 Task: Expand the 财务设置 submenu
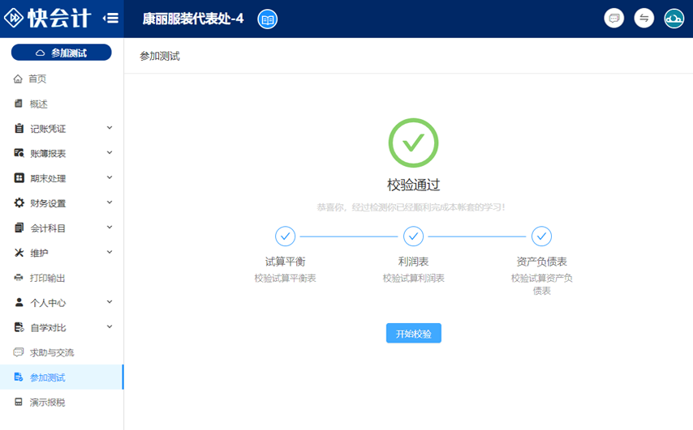[61, 203]
